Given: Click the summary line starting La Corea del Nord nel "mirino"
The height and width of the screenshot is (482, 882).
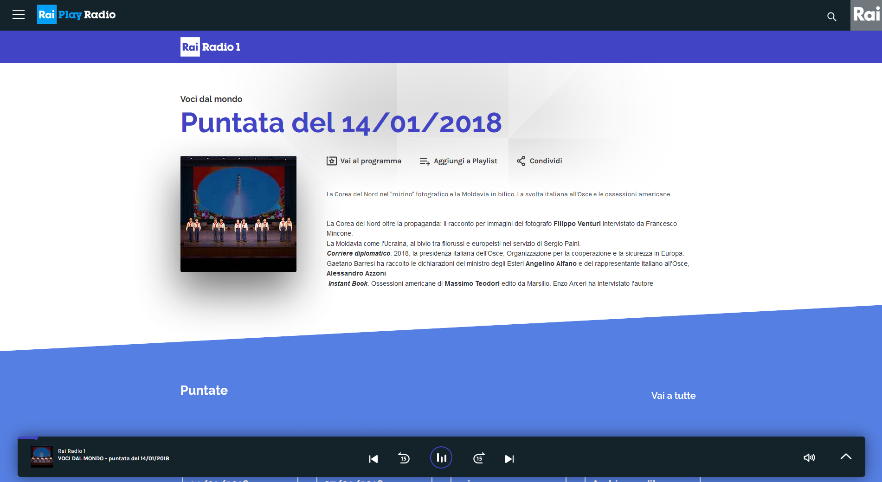Looking at the screenshot, I should coord(498,194).
